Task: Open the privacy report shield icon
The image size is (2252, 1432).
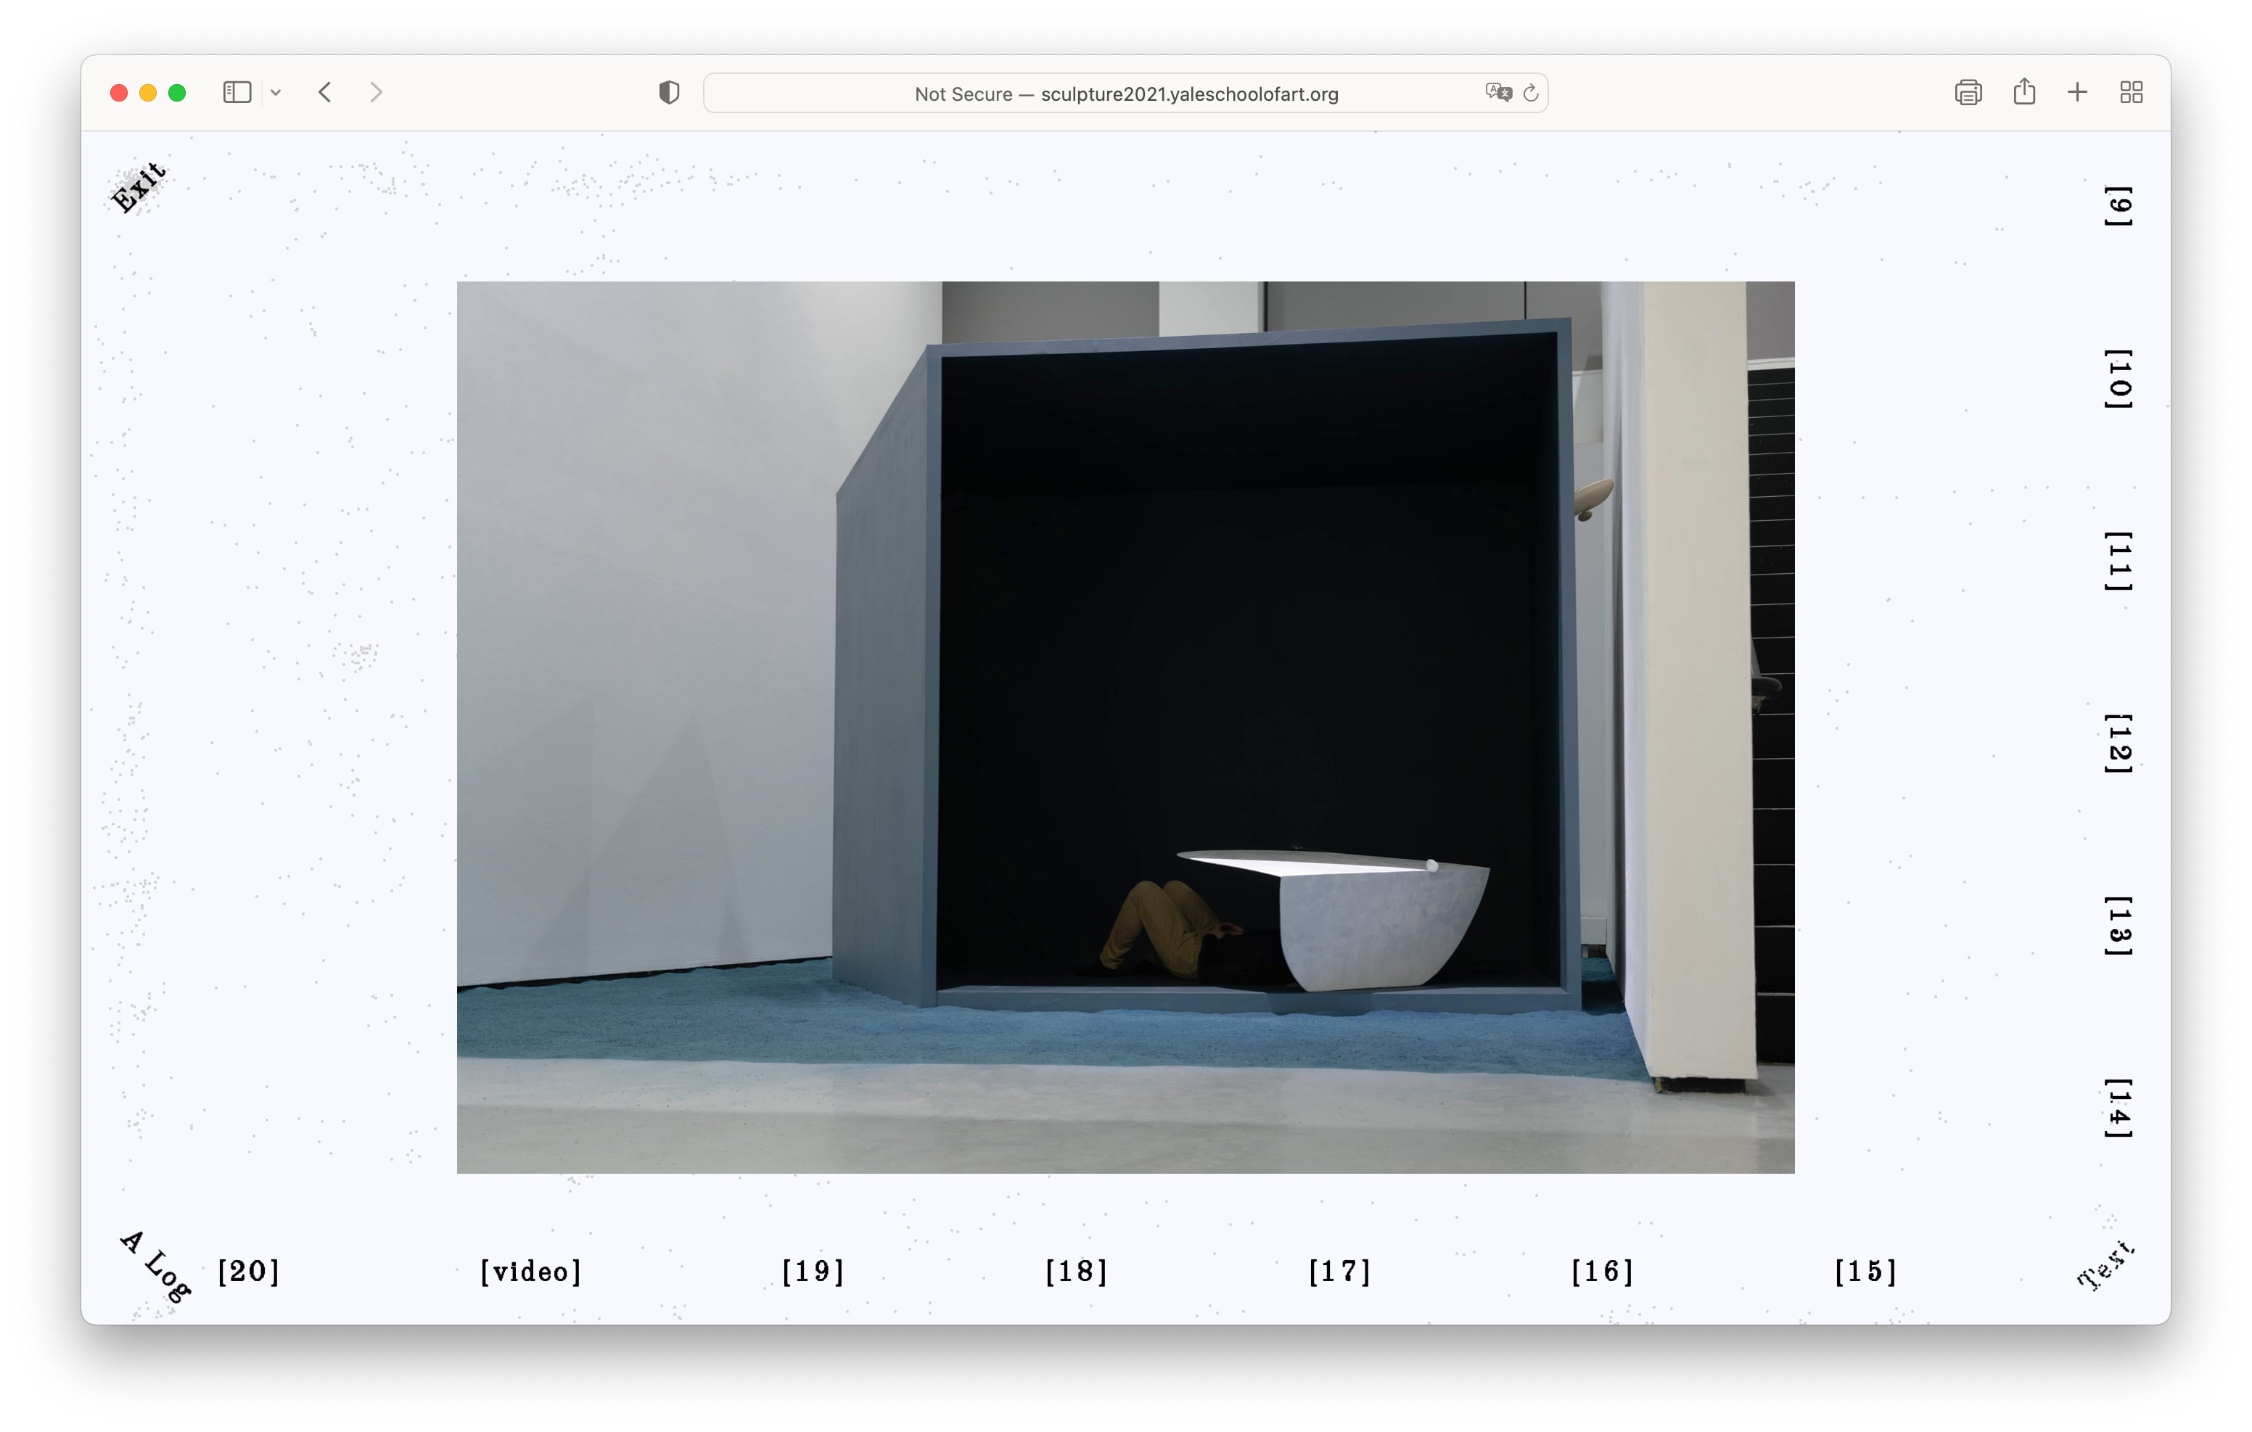Action: (x=669, y=93)
